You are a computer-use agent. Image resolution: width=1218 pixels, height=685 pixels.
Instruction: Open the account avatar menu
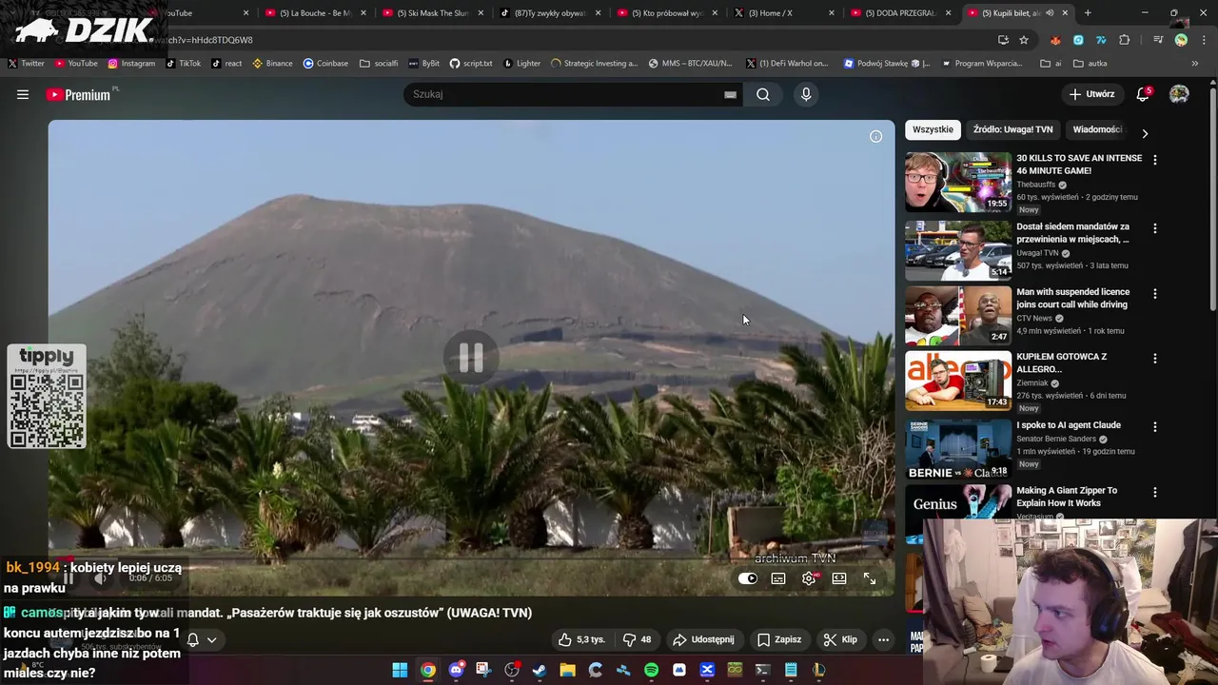[x=1179, y=94]
